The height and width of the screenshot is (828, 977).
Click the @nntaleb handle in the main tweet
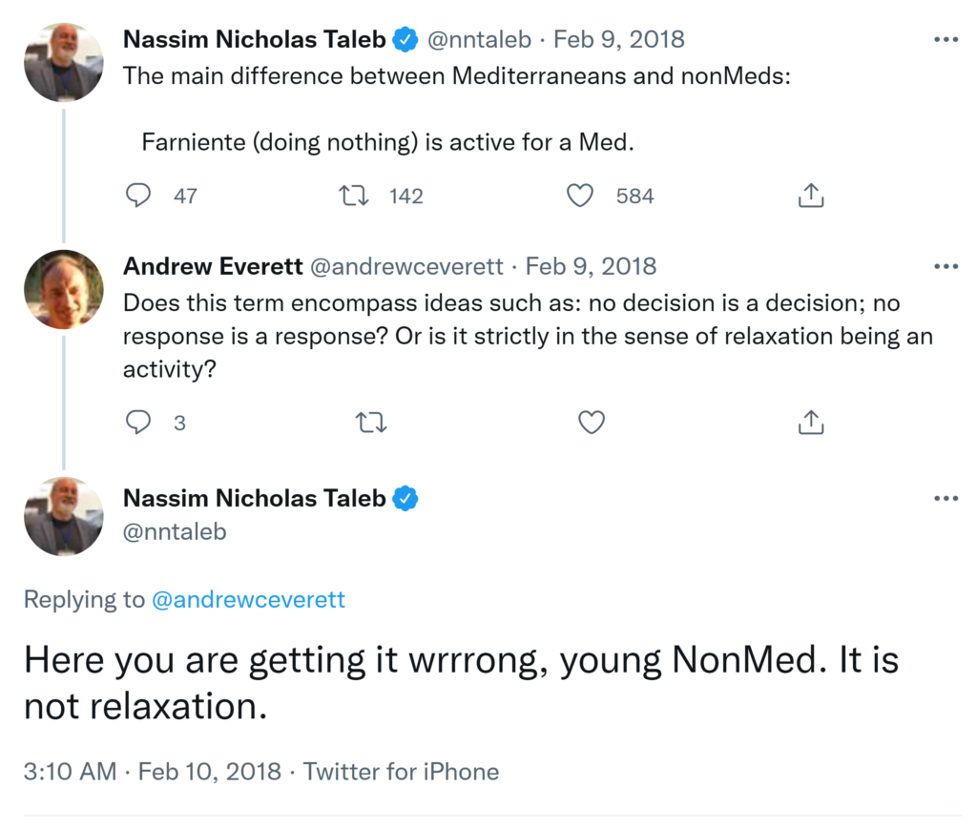[x=175, y=531]
